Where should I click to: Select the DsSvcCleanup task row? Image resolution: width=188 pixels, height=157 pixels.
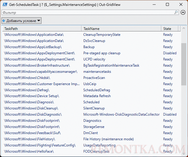click(91, 41)
